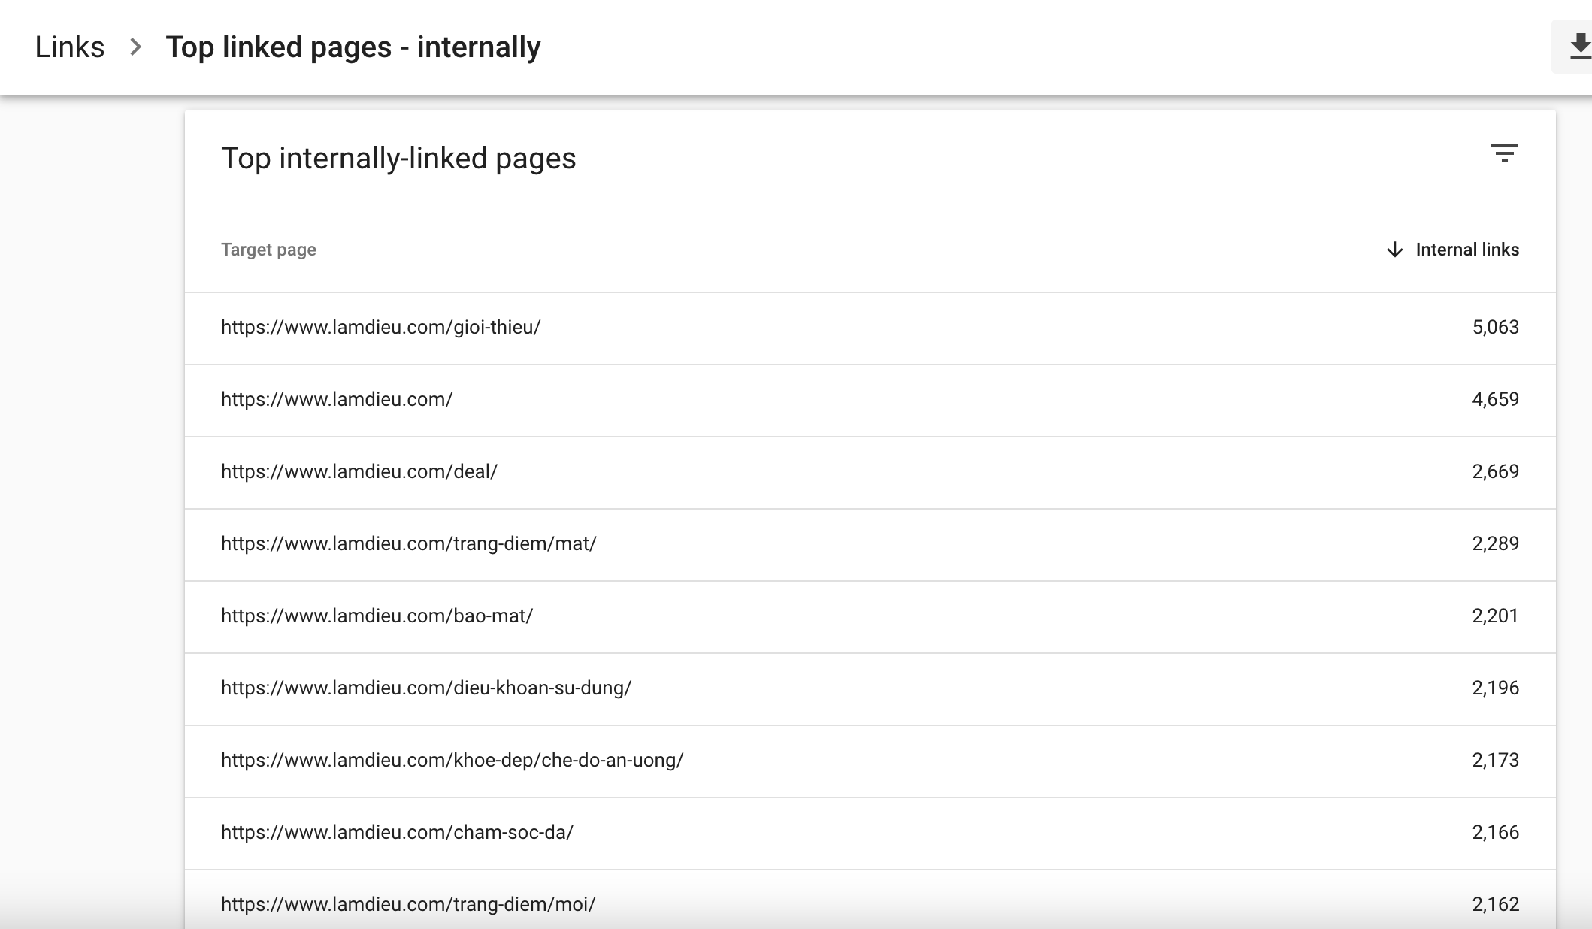Open the lamdieu.com homepage row

(870, 400)
